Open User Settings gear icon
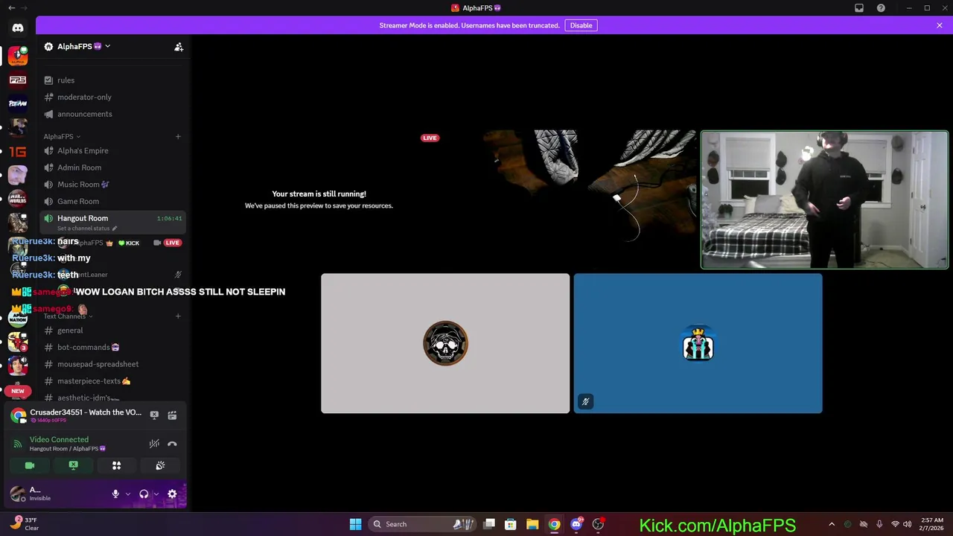Image resolution: width=953 pixels, height=536 pixels. (x=172, y=494)
